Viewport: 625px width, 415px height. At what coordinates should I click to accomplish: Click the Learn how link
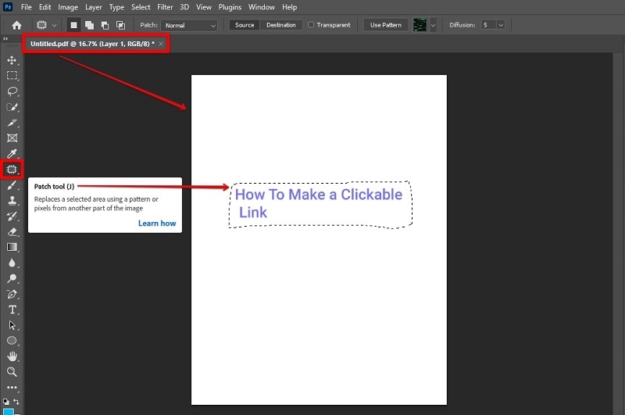[x=157, y=224]
